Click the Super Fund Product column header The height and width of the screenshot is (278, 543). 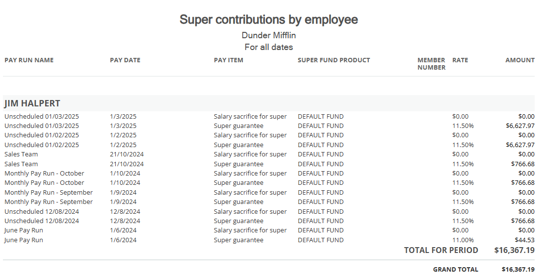[x=334, y=60]
